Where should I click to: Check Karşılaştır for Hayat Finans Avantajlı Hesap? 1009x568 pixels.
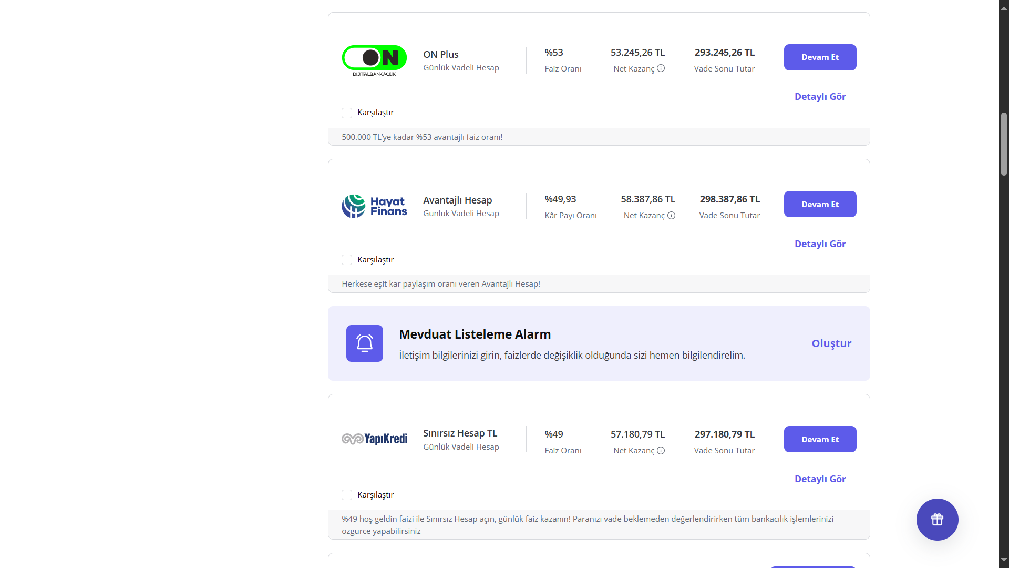pos(347,260)
